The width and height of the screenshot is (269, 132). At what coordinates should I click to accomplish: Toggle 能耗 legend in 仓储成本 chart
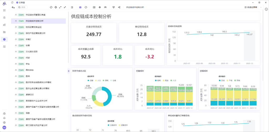point(158,80)
